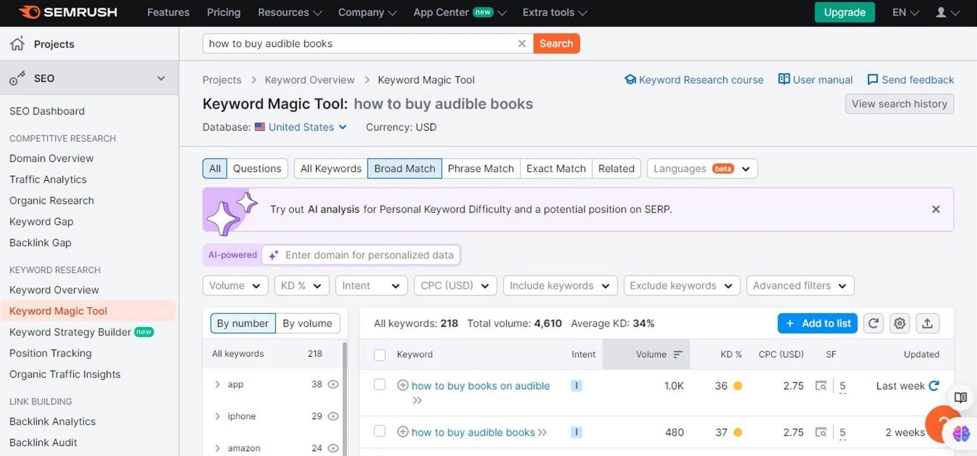
Task: Check 'how to buy audible books' row
Action: click(x=380, y=431)
